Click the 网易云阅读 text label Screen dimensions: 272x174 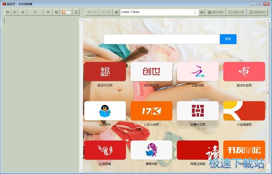click(x=198, y=164)
